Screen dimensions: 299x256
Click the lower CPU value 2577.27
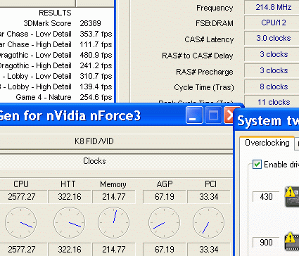(x=23, y=249)
